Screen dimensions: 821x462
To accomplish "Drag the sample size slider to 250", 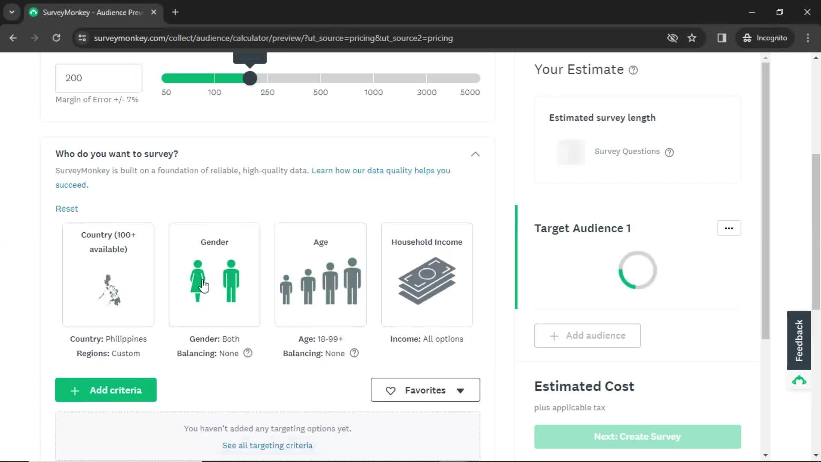I will click(x=267, y=78).
